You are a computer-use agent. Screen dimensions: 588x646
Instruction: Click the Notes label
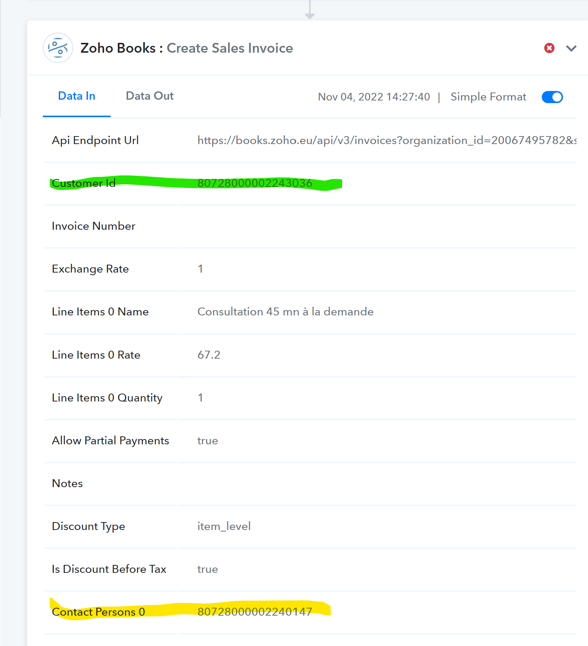(67, 483)
